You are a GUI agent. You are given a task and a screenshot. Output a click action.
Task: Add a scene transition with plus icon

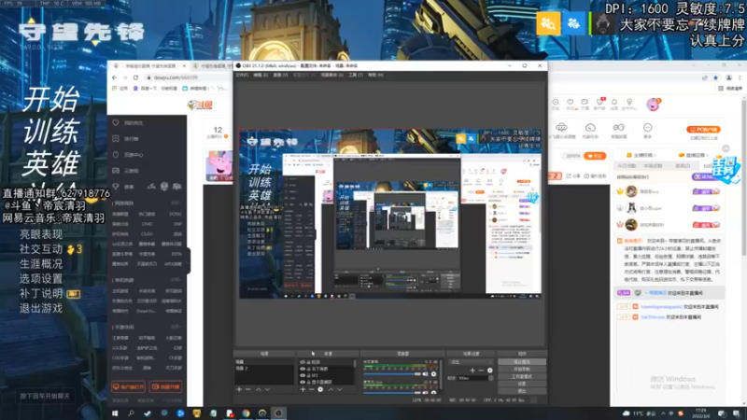point(472,370)
